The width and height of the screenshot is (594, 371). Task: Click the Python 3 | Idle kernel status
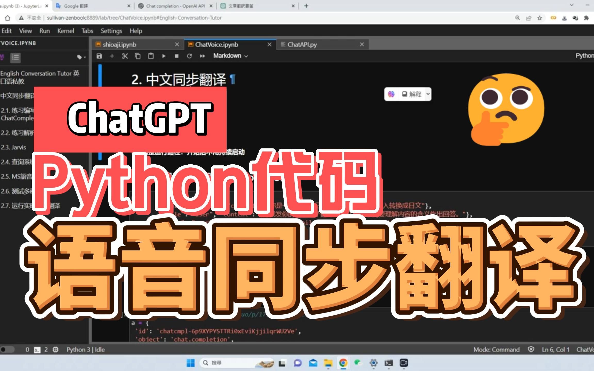click(x=86, y=350)
